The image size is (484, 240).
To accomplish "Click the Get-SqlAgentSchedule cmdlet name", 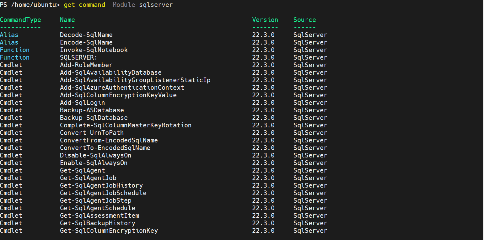I will 98,208.
